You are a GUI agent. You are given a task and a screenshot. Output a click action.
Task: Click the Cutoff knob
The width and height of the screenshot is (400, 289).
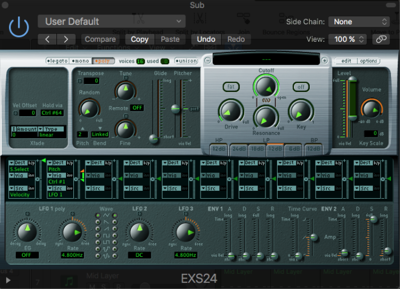coord(266,87)
